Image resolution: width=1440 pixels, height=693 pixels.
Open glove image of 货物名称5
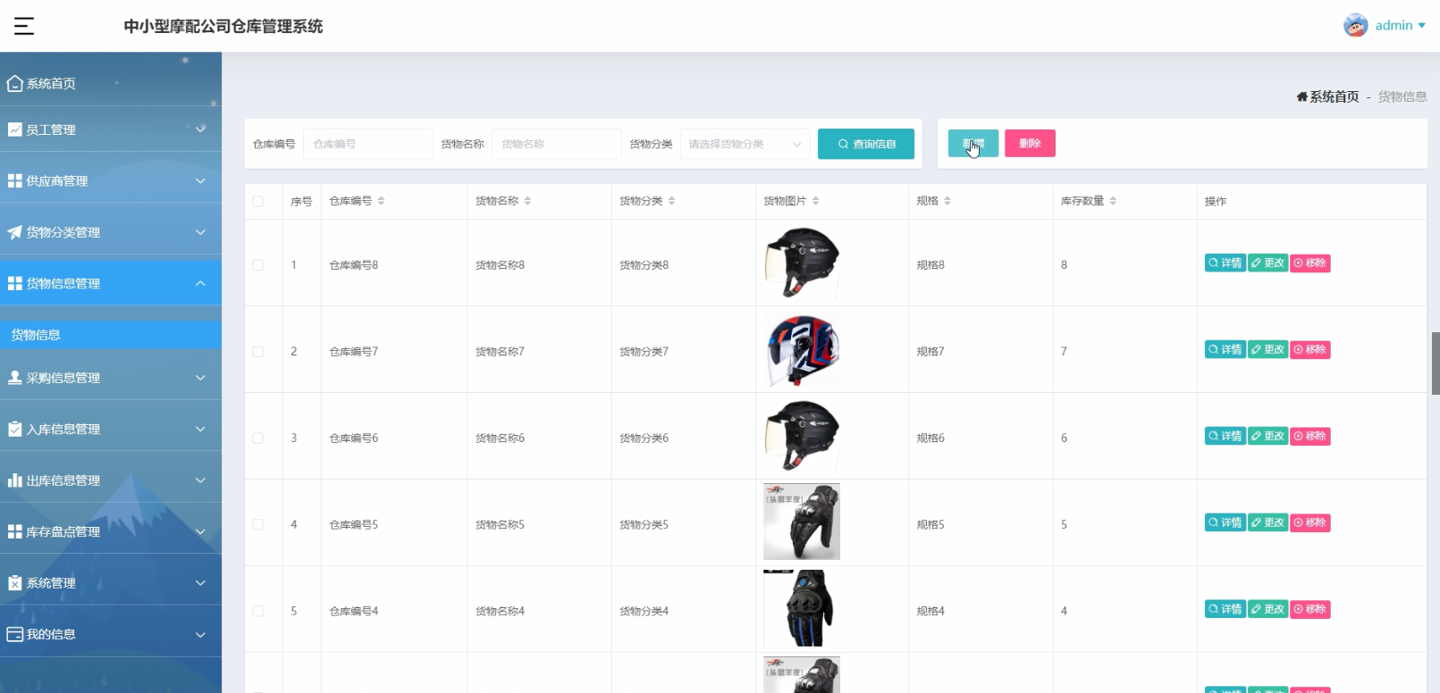pos(802,522)
